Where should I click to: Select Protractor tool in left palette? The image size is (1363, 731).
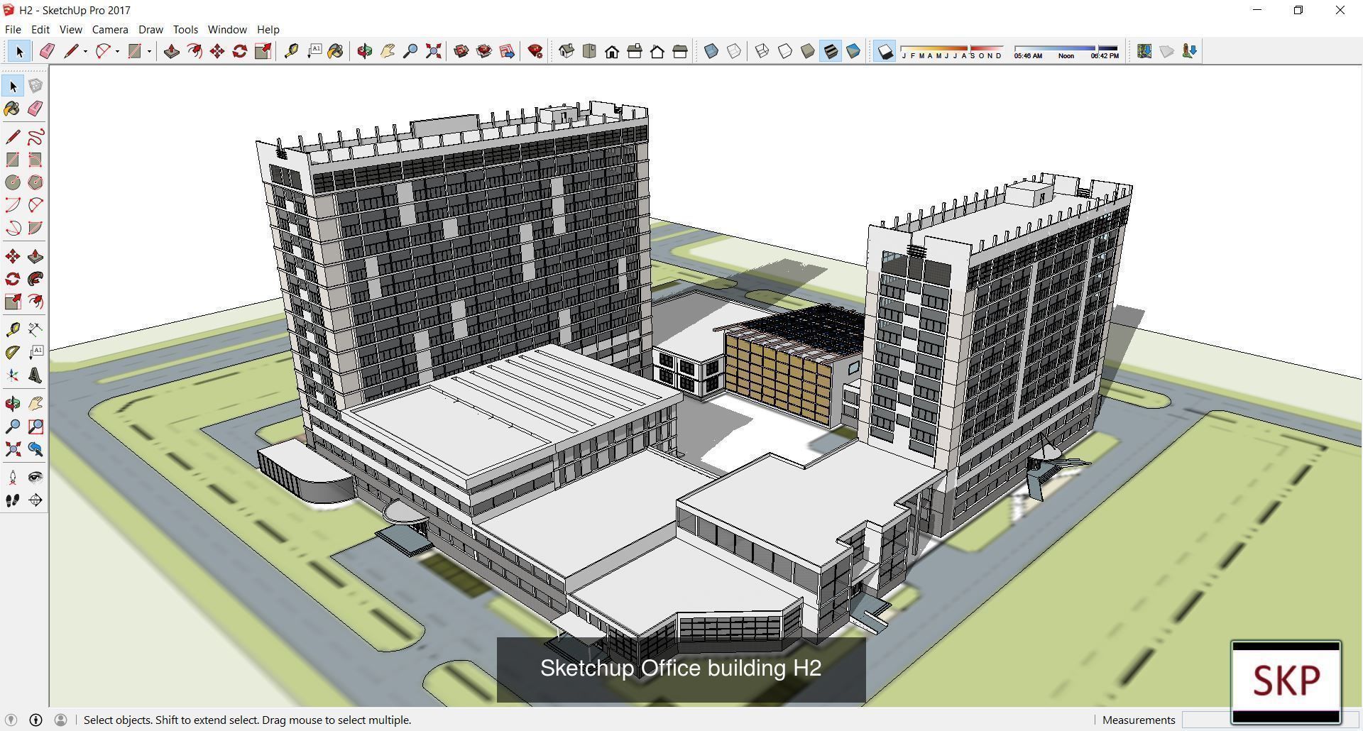[13, 353]
